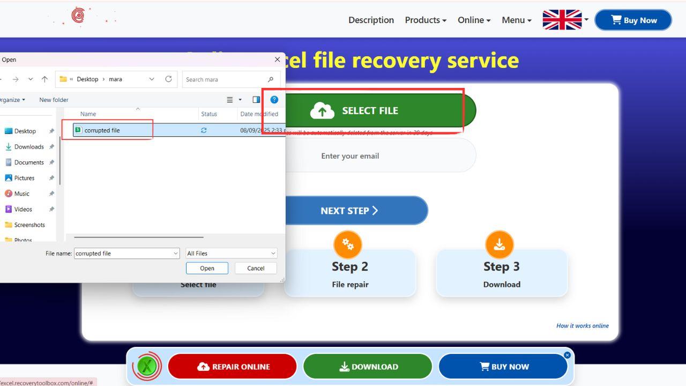Go forward in the Open dialog
Image resolution: width=686 pixels, height=386 pixels.
click(x=16, y=79)
